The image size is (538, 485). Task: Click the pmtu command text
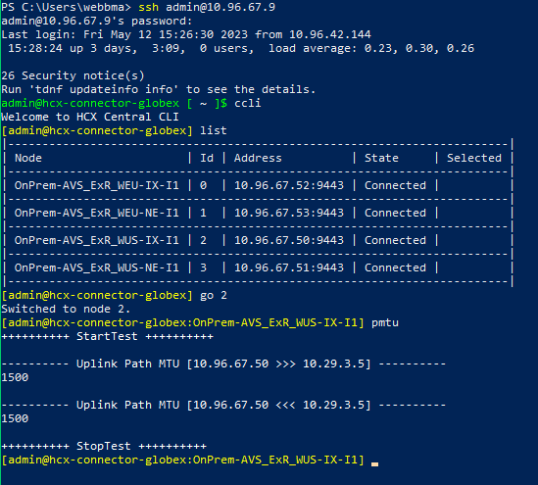pos(385,323)
